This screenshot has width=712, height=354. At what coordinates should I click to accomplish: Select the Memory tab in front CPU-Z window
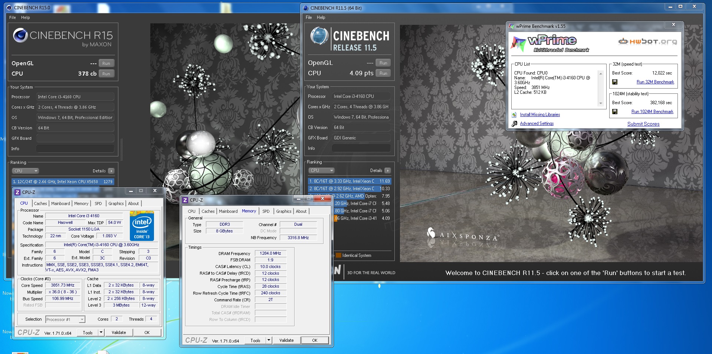[249, 211]
